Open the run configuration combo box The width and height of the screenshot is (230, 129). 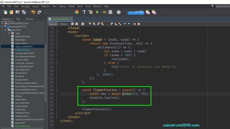(60, 12)
